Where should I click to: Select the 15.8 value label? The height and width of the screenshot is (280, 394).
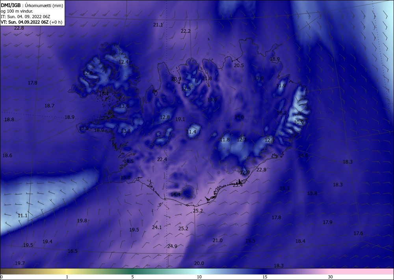tap(312, 194)
